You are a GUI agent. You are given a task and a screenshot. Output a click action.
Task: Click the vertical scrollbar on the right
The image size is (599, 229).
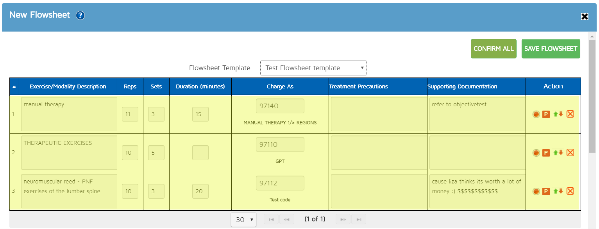pyautogui.click(x=592, y=97)
